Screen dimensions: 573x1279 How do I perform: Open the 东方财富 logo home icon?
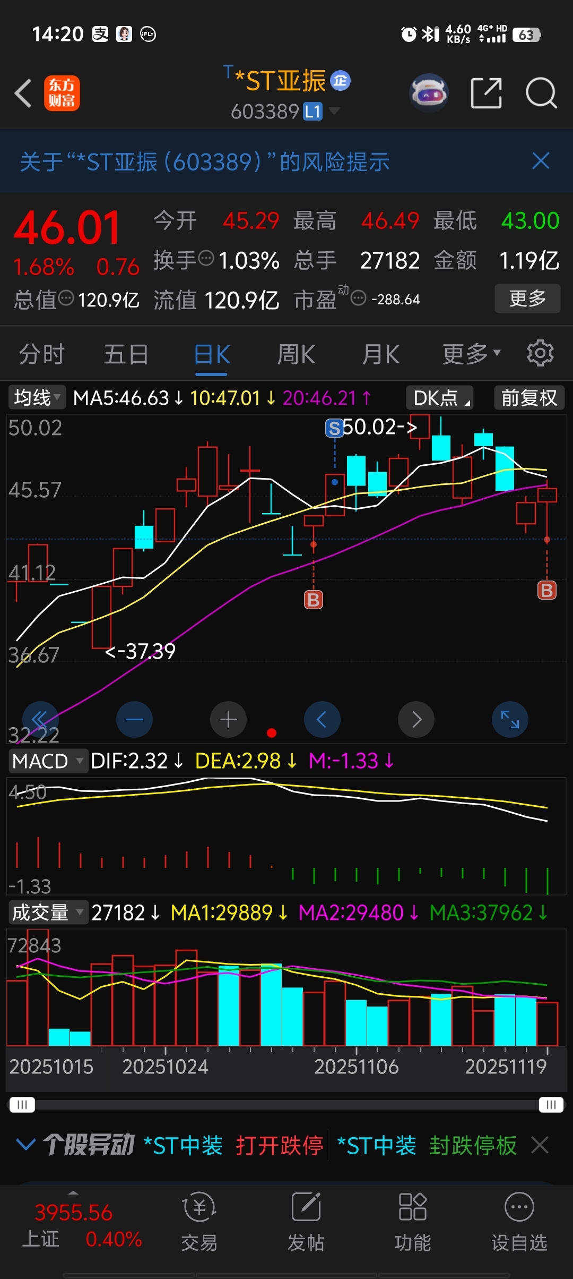click(x=62, y=93)
